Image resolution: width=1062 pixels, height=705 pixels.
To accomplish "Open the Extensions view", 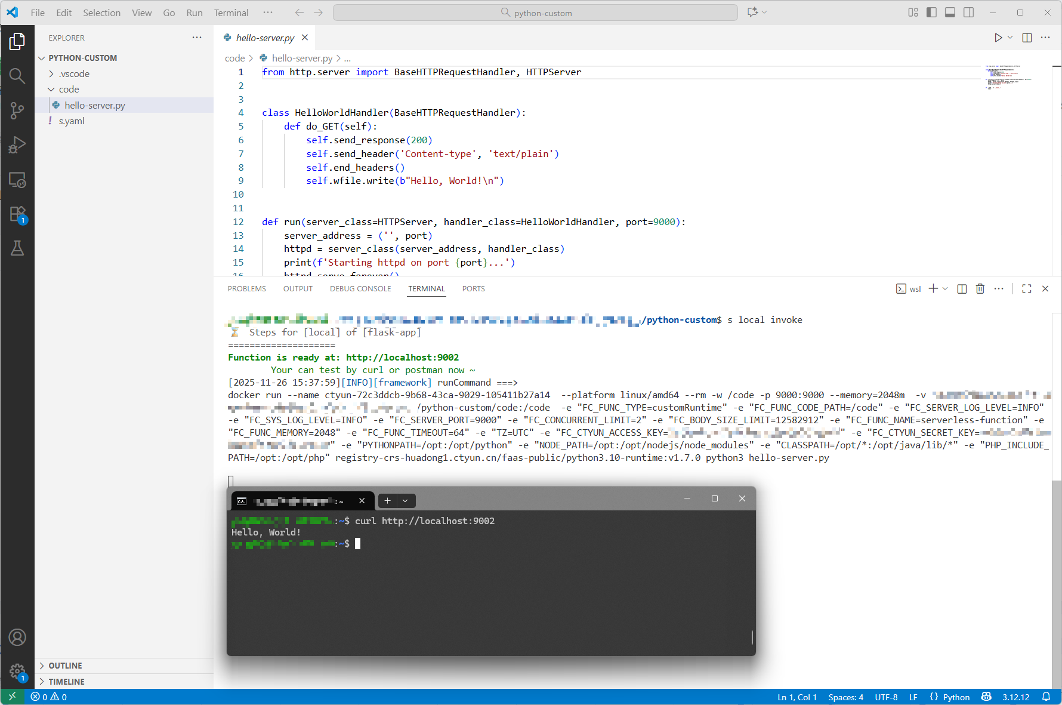I will click(x=17, y=214).
